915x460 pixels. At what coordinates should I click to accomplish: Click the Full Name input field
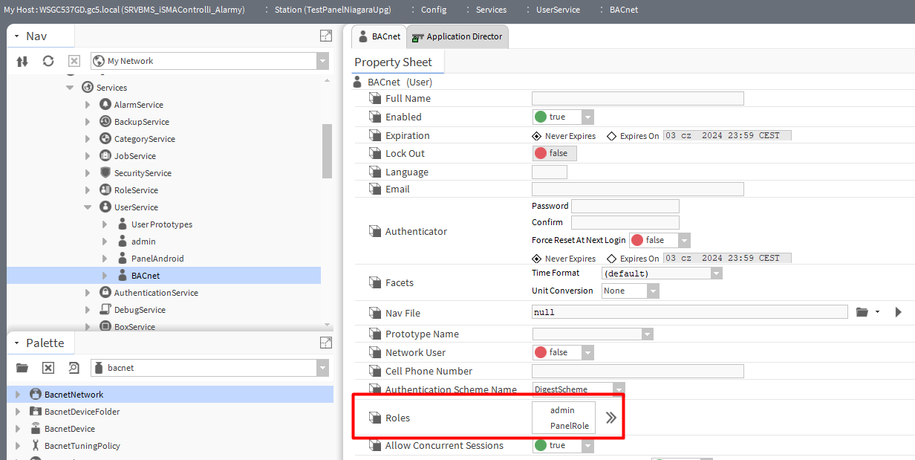(x=637, y=98)
